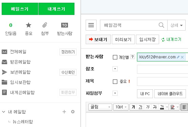Image resolution: width=188 pixels, height=127 pixels.
Task: Apply bold formatting in editor
Action: [133, 107]
